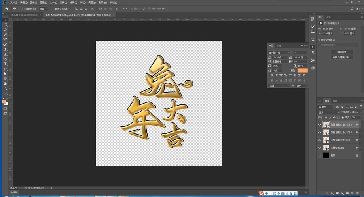Screen dimensions: 364x197
Task: Select the Magic Wand tool
Action: [5, 35]
